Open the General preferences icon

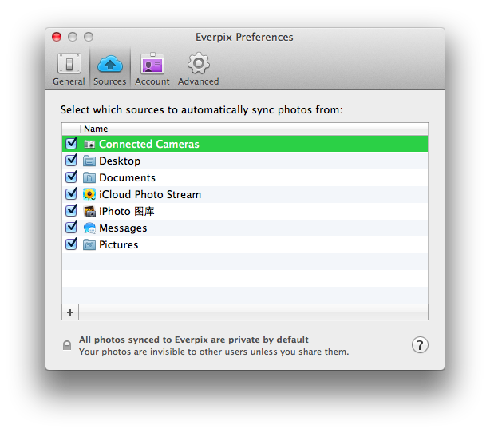point(69,63)
